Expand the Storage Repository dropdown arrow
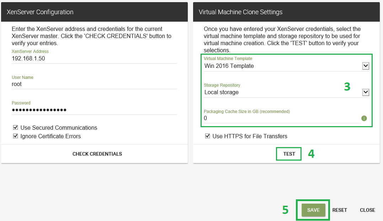The image size is (383, 221). pos(365,92)
